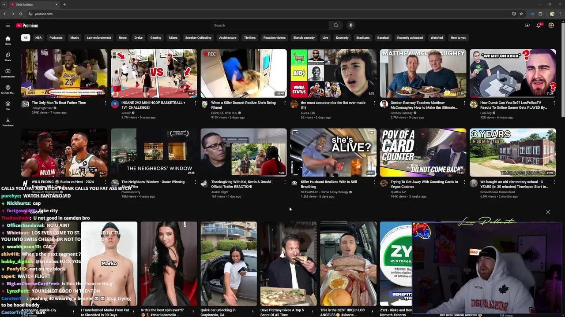Open the POV of a Card Counter thumbnail

pyautogui.click(x=423, y=152)
